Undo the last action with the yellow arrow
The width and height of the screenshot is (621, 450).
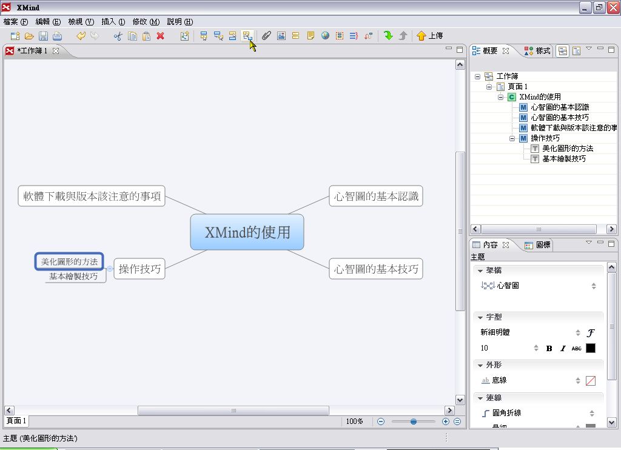pos(81,36)
